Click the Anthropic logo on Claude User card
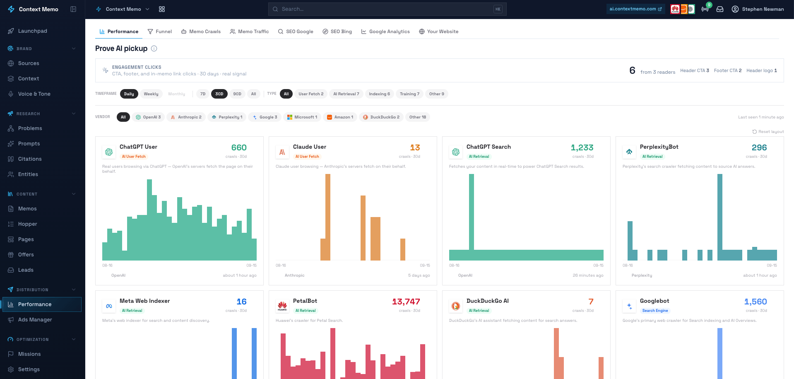The image size is (794, 379). coord(282,152)
